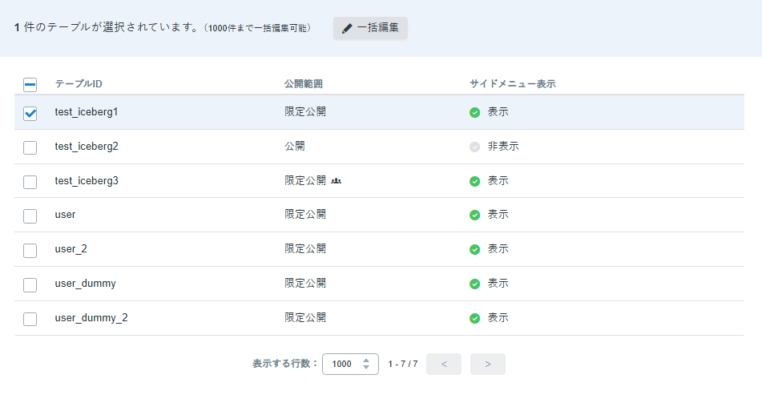Click gray 非表示 status icon for test_iceberg2

[x=475, y=147]
